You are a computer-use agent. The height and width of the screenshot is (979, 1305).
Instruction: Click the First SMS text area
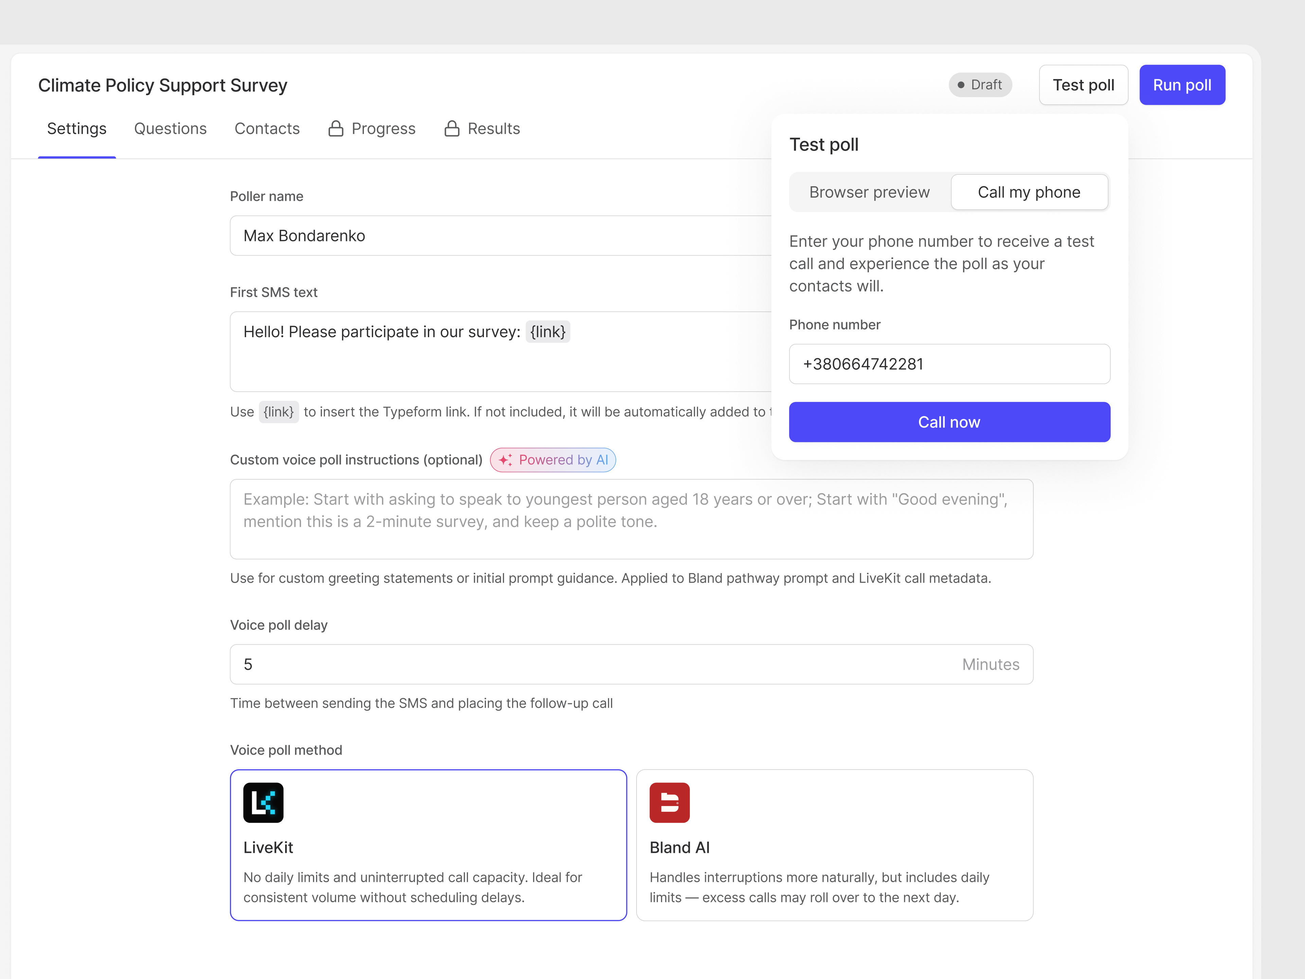click(x=501, y=352)
